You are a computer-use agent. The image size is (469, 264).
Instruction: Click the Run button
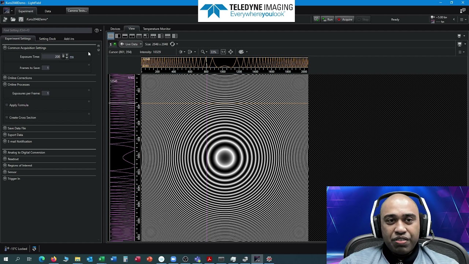coord(327,19)
